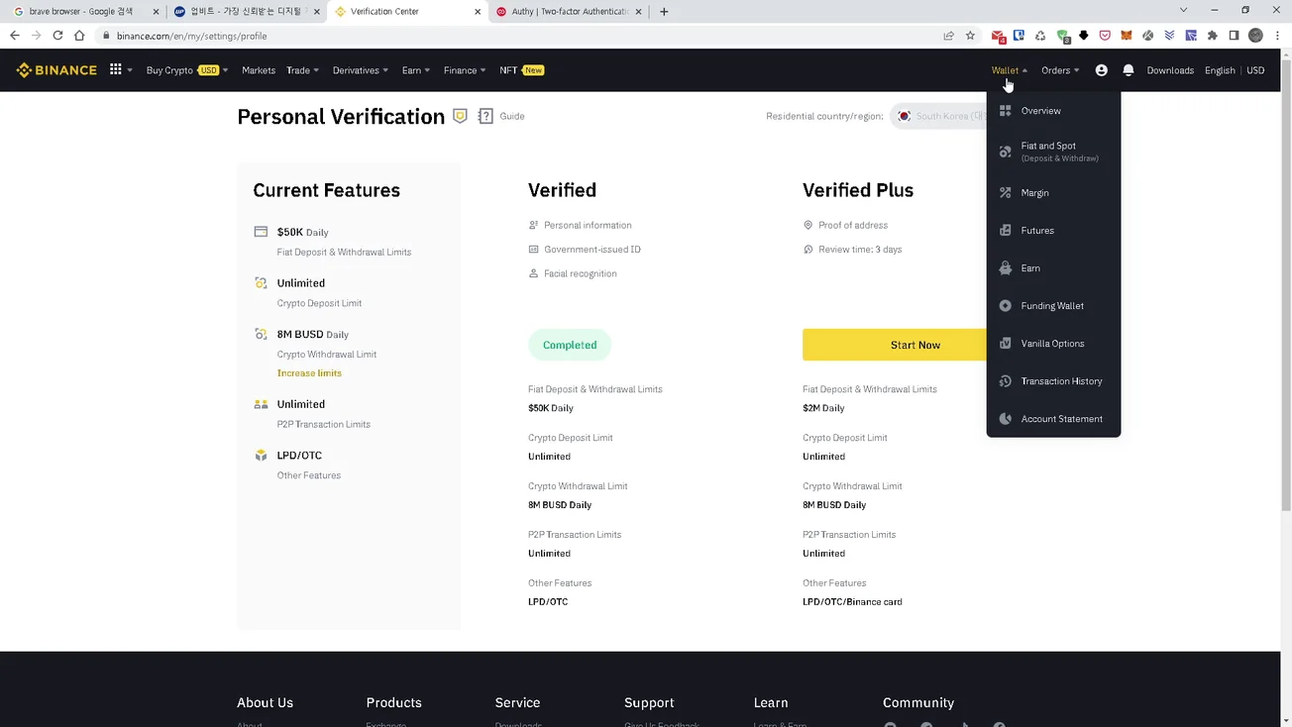Image resolution: width=1292 pixels, height=727 pixels.
Task: Click the Products footer heading
Action: (393, 702)
